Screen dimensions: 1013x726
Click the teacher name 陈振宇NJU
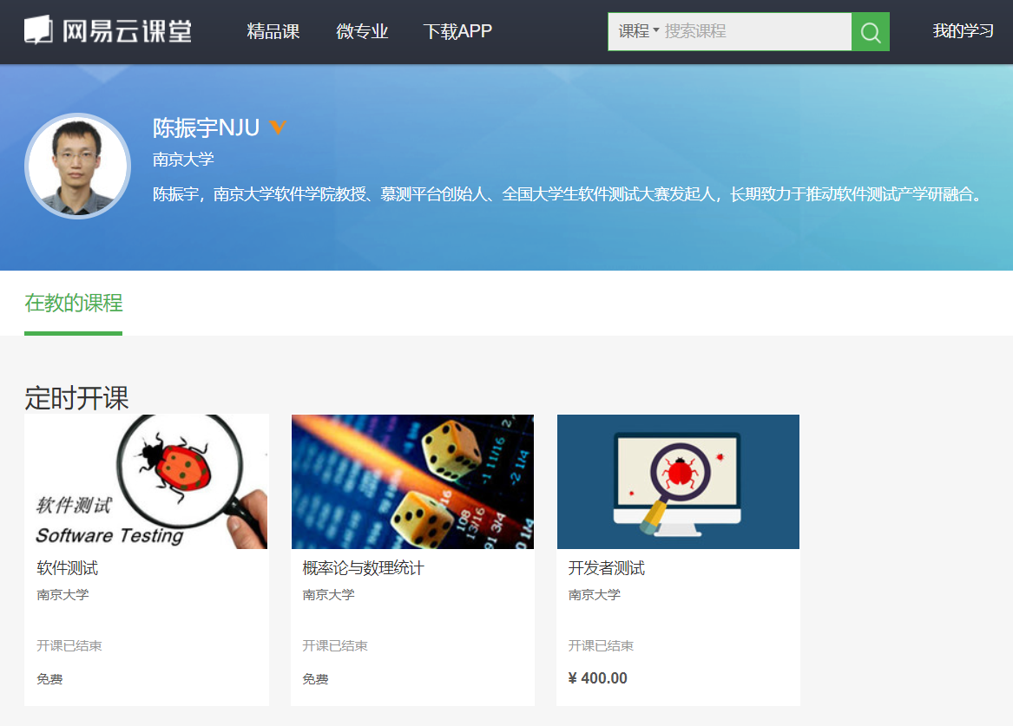[x=206, y=128]
